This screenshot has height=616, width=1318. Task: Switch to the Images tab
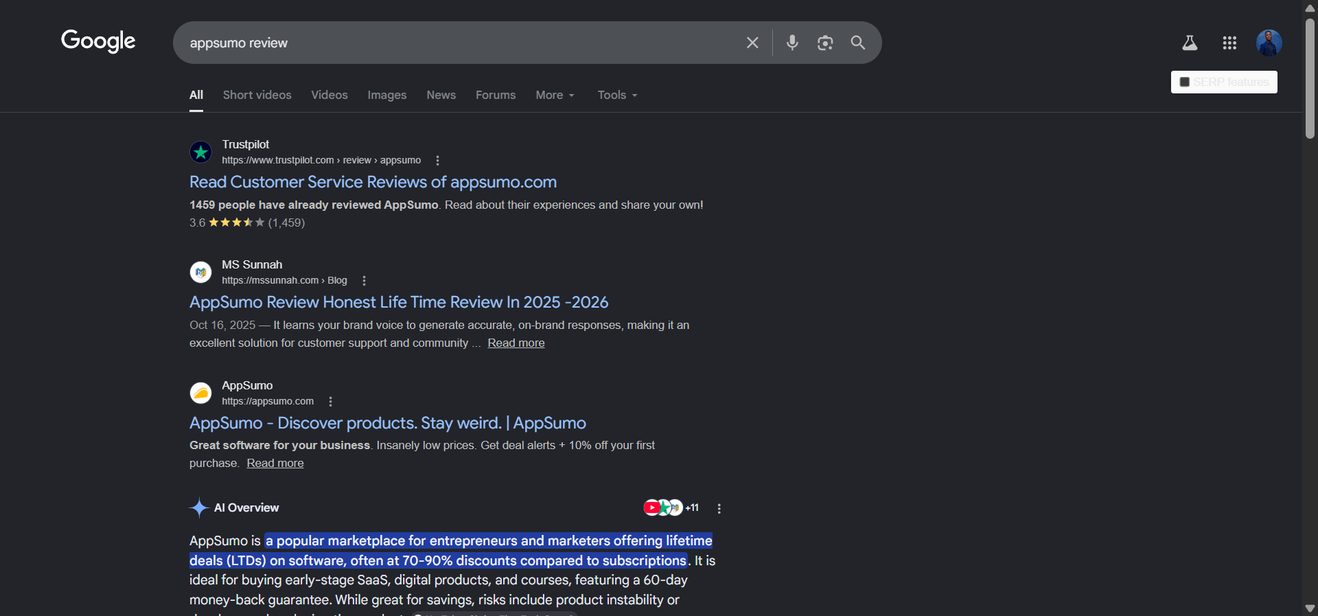pos(387,95)
